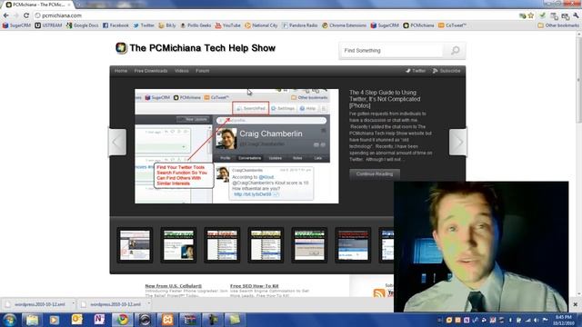The width and height of the screenshot is (582, 327).
Task: Click the magnifier search button
Action: (x=455, y=51)
